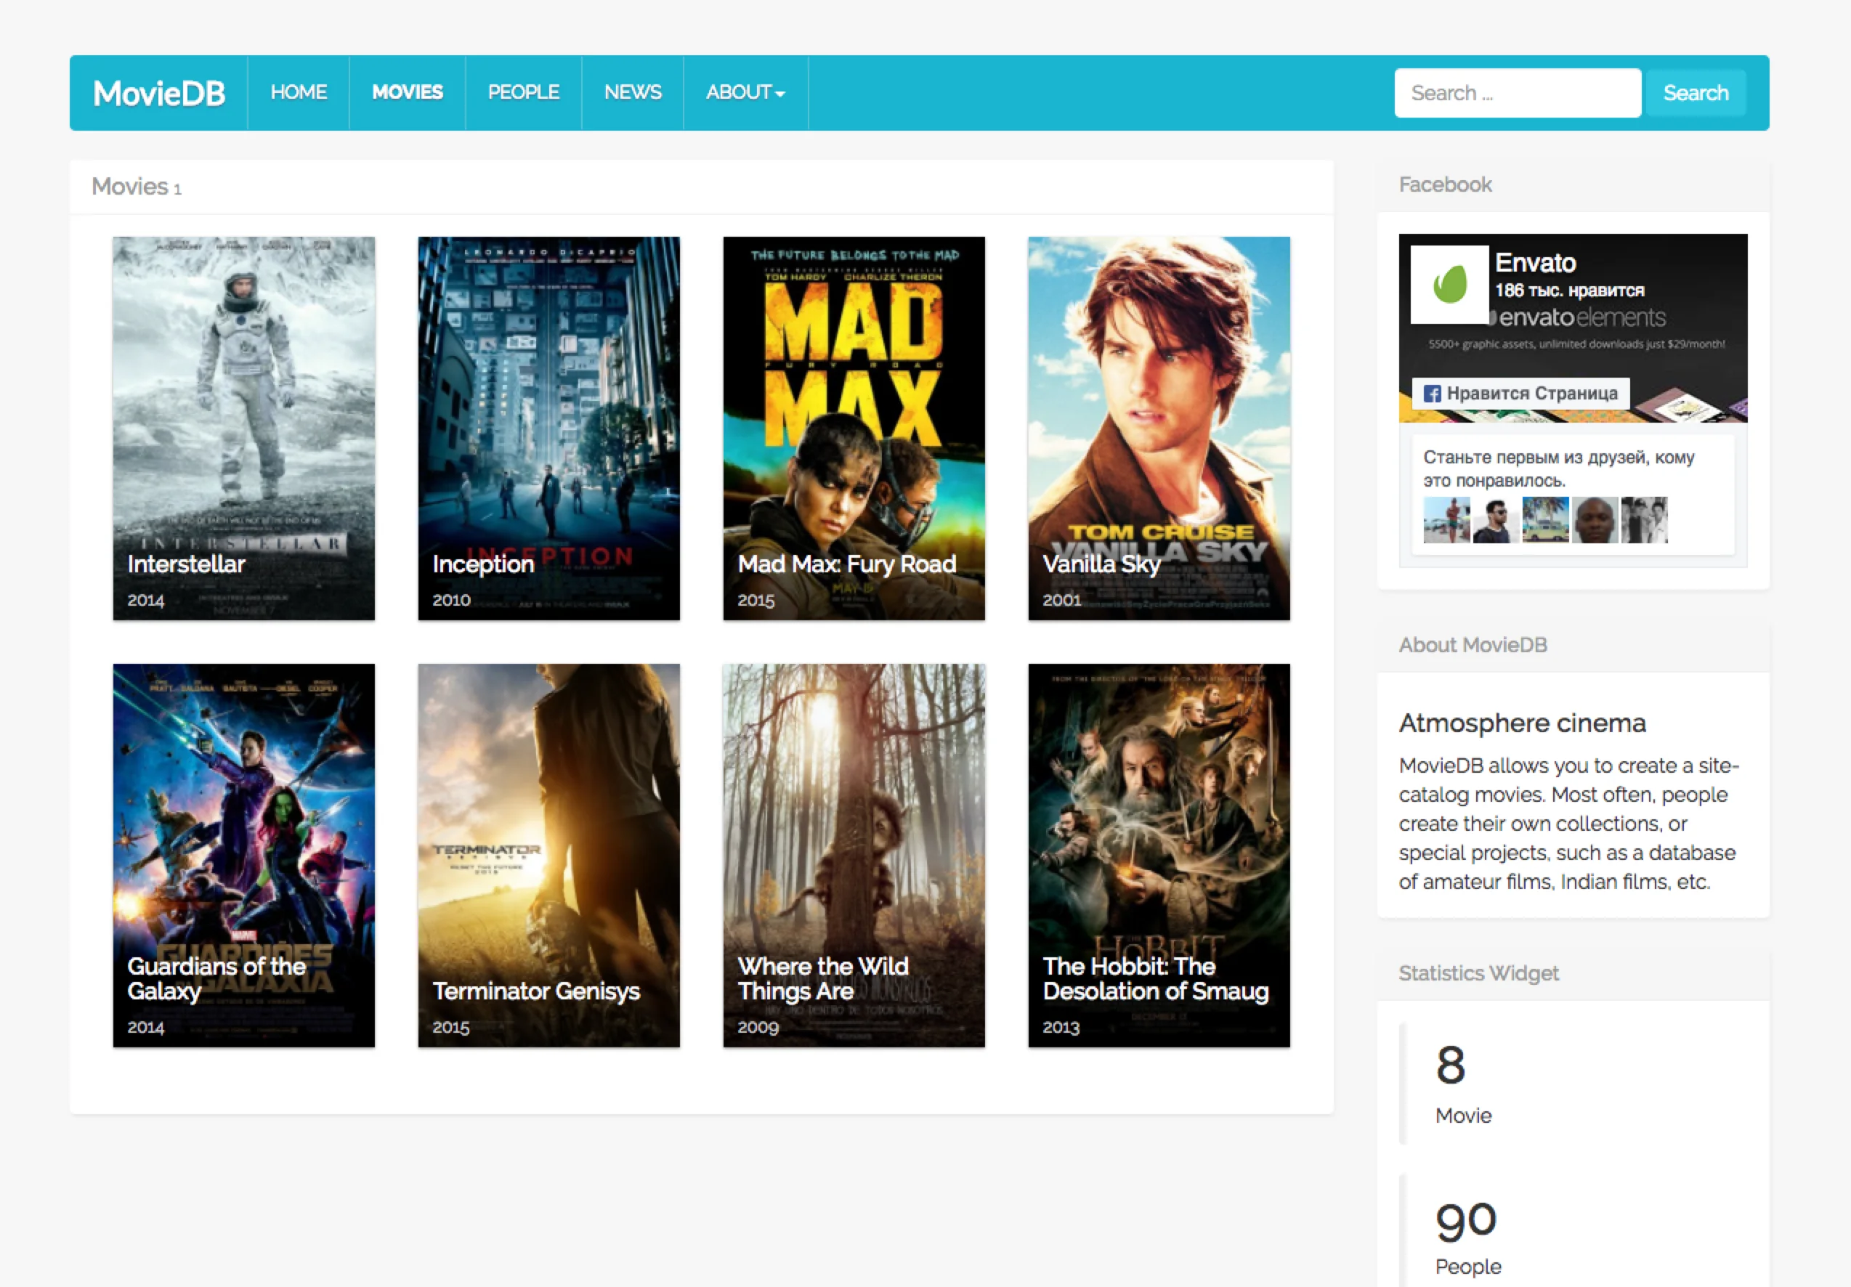Open the MOVIES menu item
The width and height of the screenshot is (1851, 1287).
(407, 93)
